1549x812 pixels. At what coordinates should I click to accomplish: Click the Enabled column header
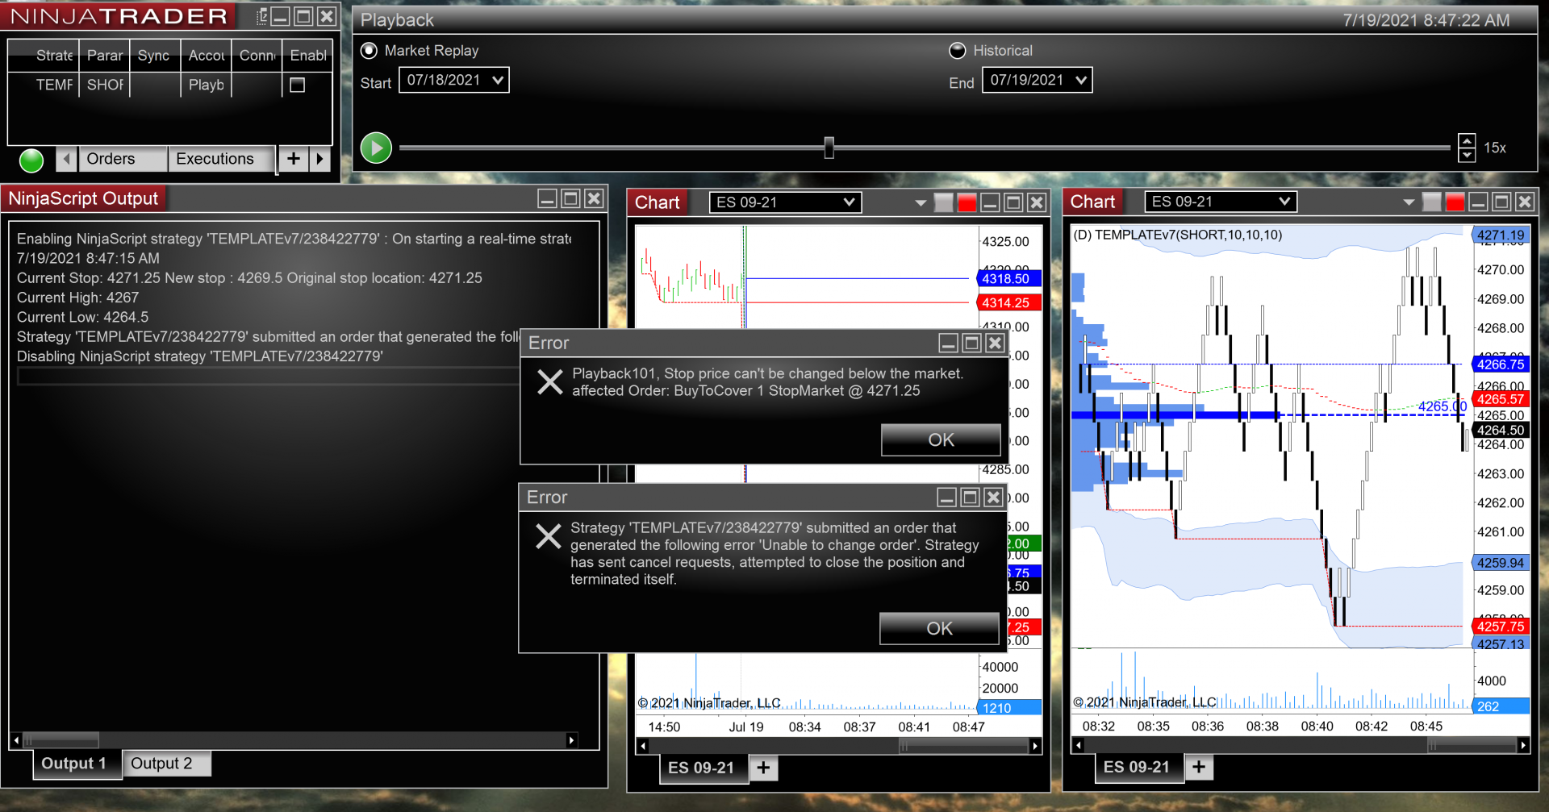click(x=307, y=56)
